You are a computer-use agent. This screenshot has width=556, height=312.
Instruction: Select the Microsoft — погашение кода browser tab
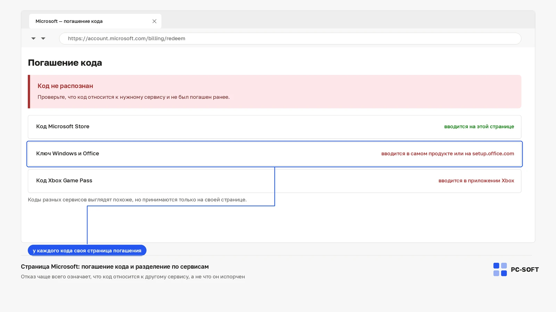click(95, 21)
